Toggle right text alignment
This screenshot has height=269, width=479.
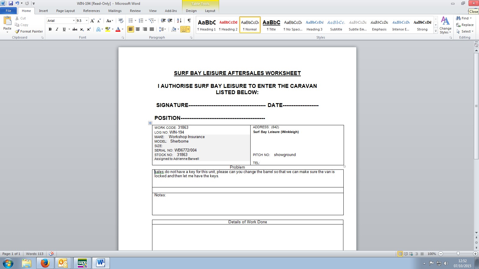(x=145, y=29)
